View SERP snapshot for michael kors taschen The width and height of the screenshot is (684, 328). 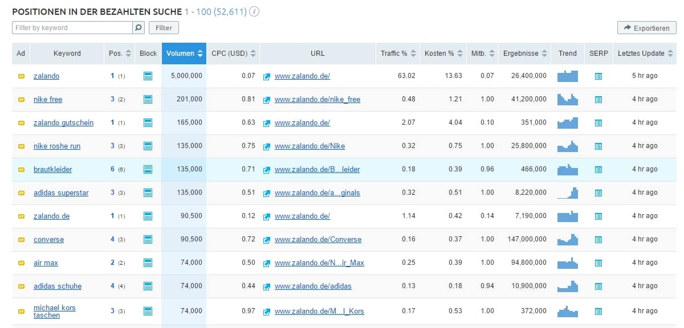click(x=598, y=311)
